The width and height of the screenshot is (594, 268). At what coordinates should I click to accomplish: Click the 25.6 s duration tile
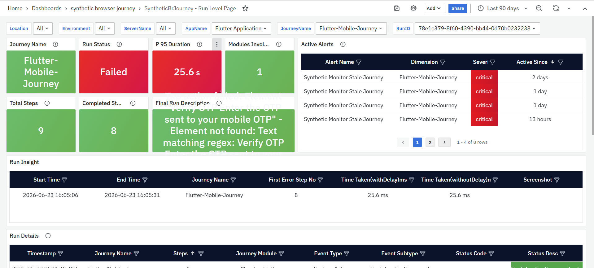tap(187, 72)
